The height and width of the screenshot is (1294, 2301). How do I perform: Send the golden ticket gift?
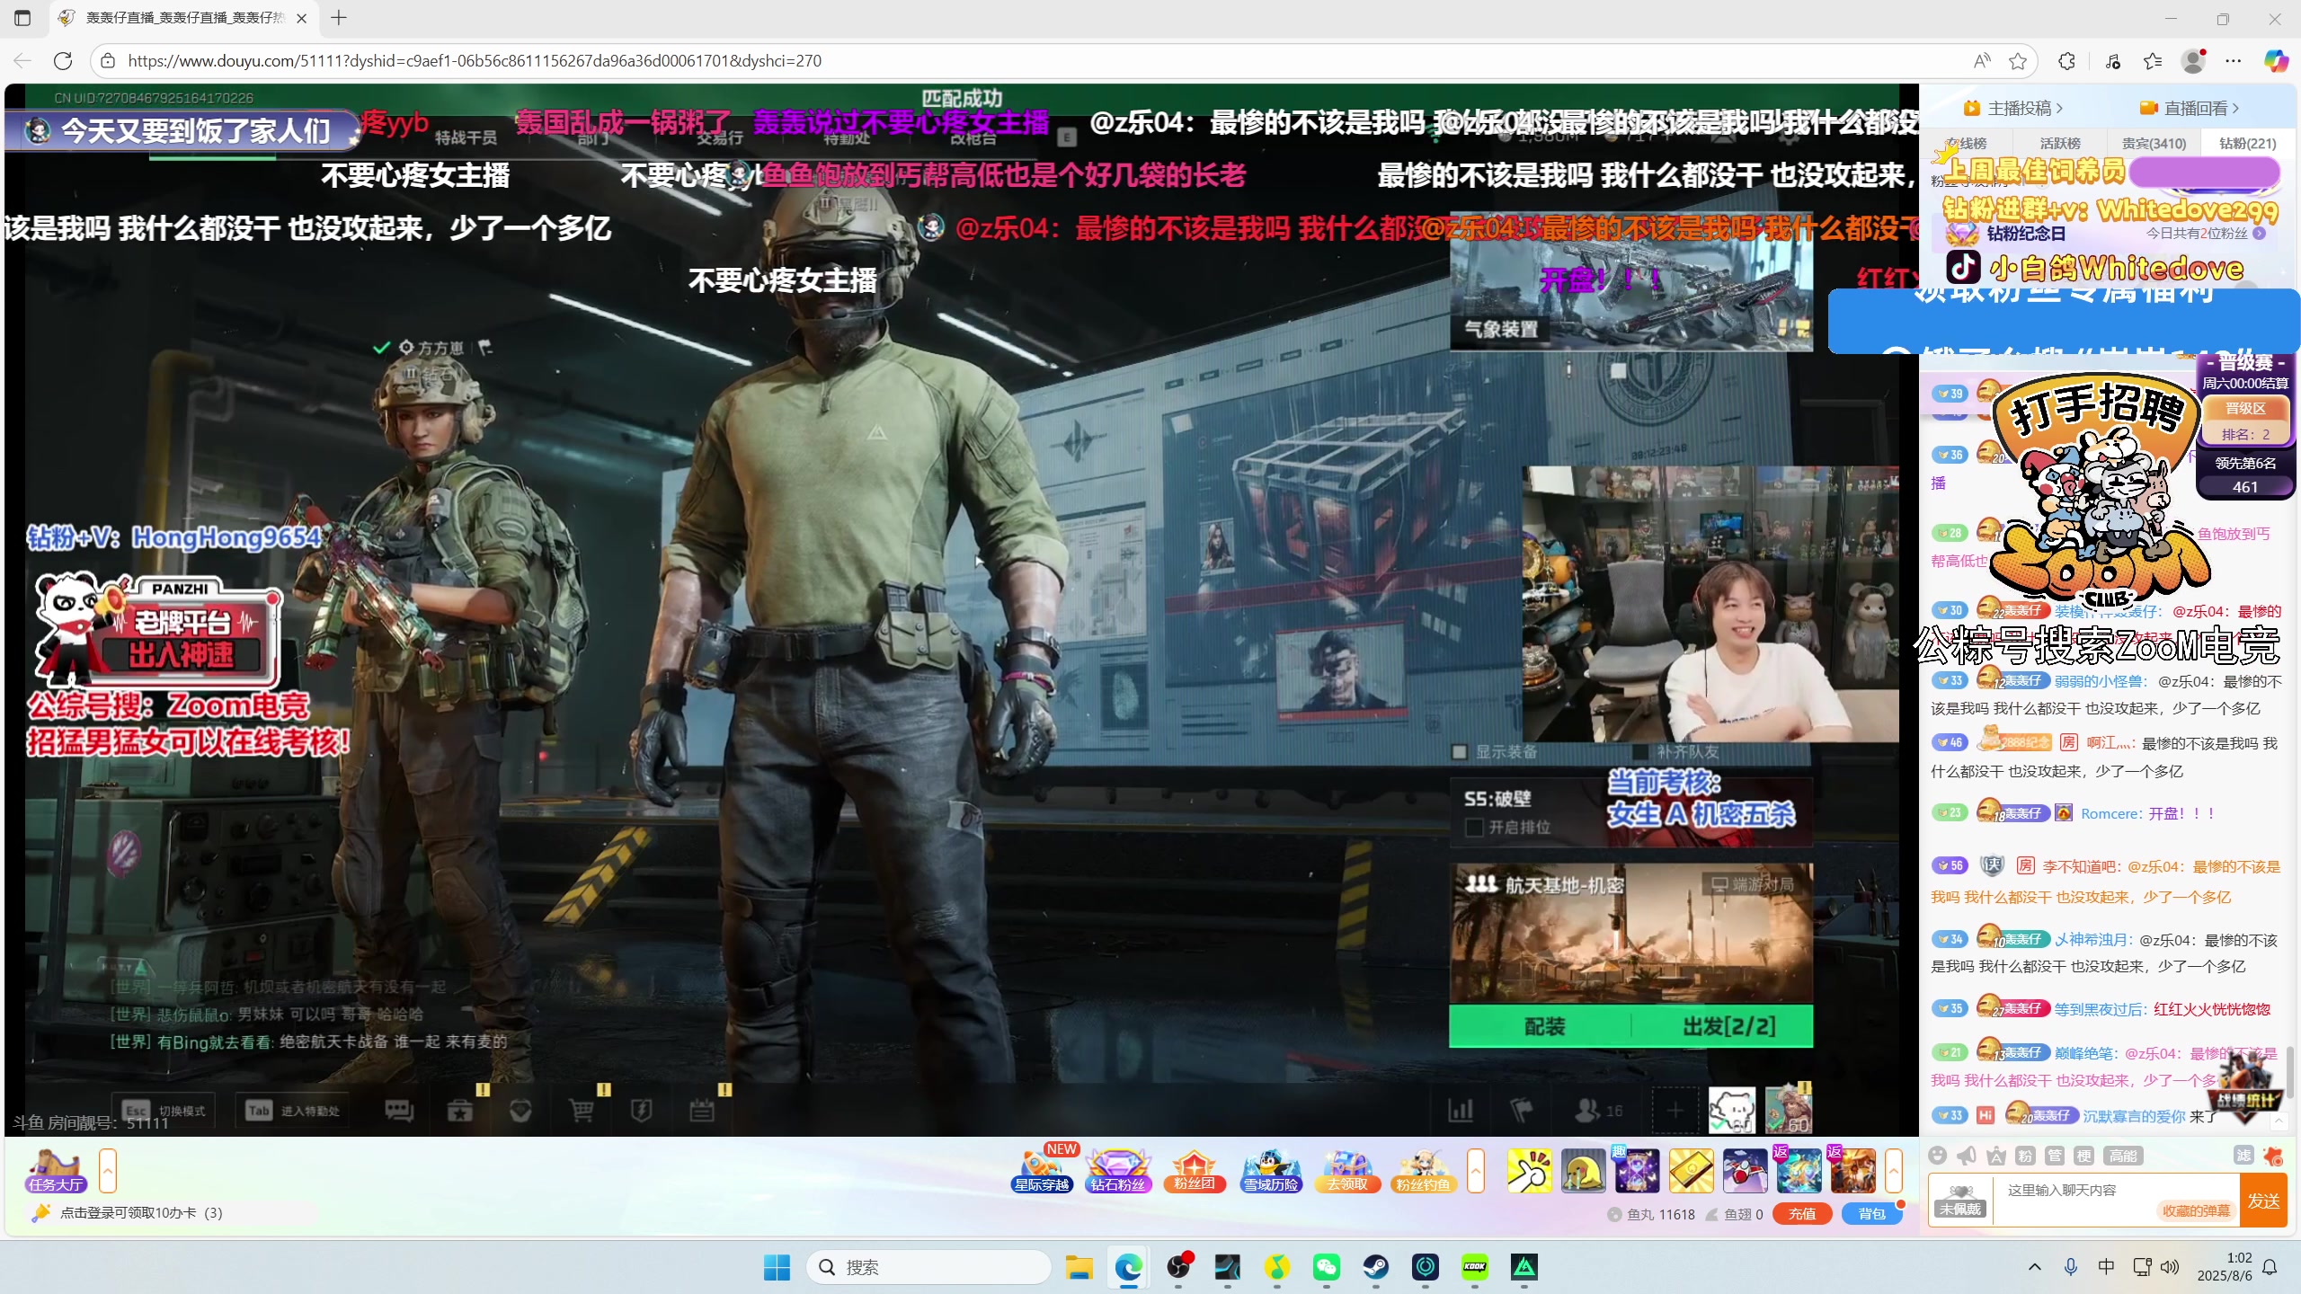coord(1691,1171)
